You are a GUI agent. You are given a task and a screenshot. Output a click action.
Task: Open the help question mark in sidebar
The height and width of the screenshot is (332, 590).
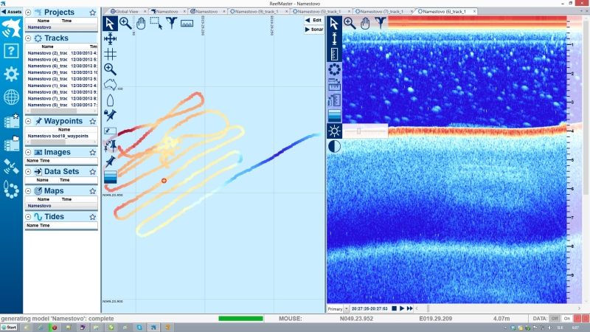pos(11,51)
